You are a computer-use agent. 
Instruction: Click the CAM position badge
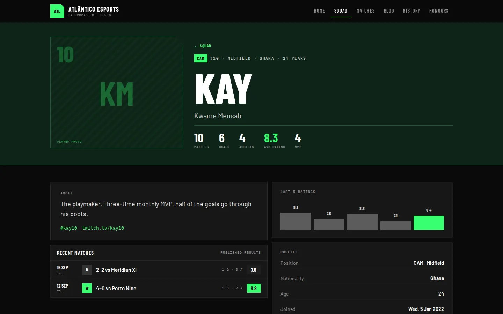tap(201, 58)
